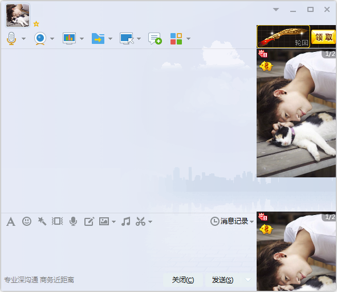Expand picture send options arrow
The image size is (337, 292).
(x=113, y=222)
